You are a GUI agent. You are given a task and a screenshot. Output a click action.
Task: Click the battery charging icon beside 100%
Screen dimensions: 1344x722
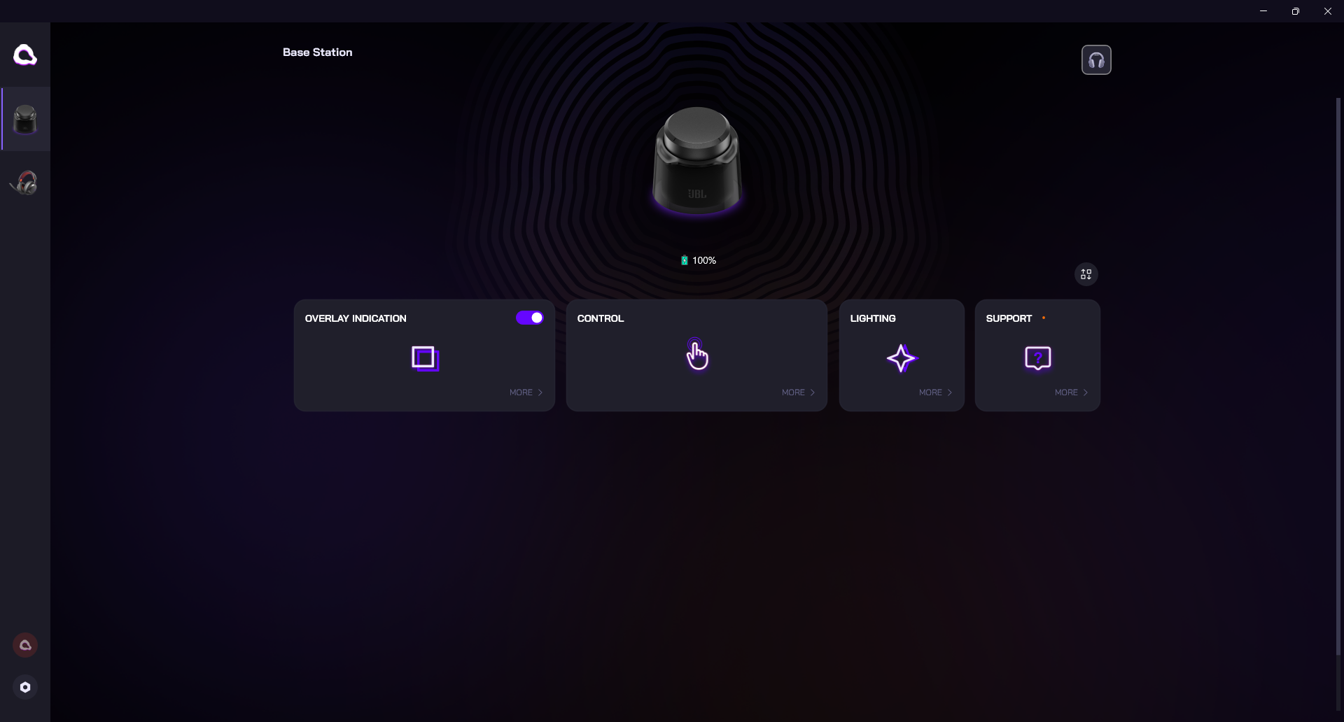click(x=685, y=260)
